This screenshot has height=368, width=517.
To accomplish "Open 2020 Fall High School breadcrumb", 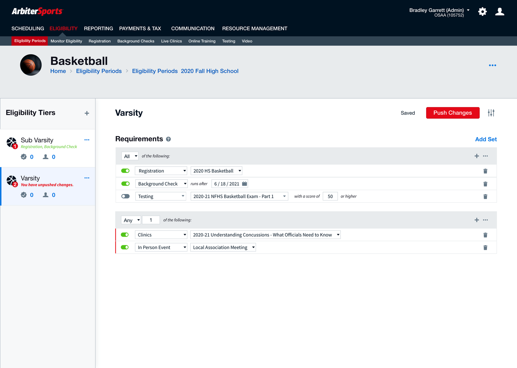I will (210, 71).
